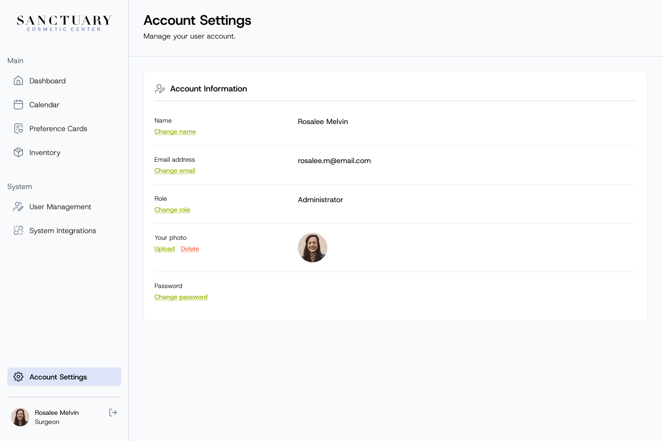The width and height of the screenshot is (662, 441).
Task: Click the System Integrations icon
Action: click(x=18, y=231)
